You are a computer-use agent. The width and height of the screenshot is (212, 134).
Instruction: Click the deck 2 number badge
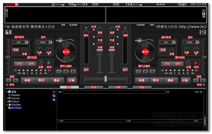coord(203,32)
